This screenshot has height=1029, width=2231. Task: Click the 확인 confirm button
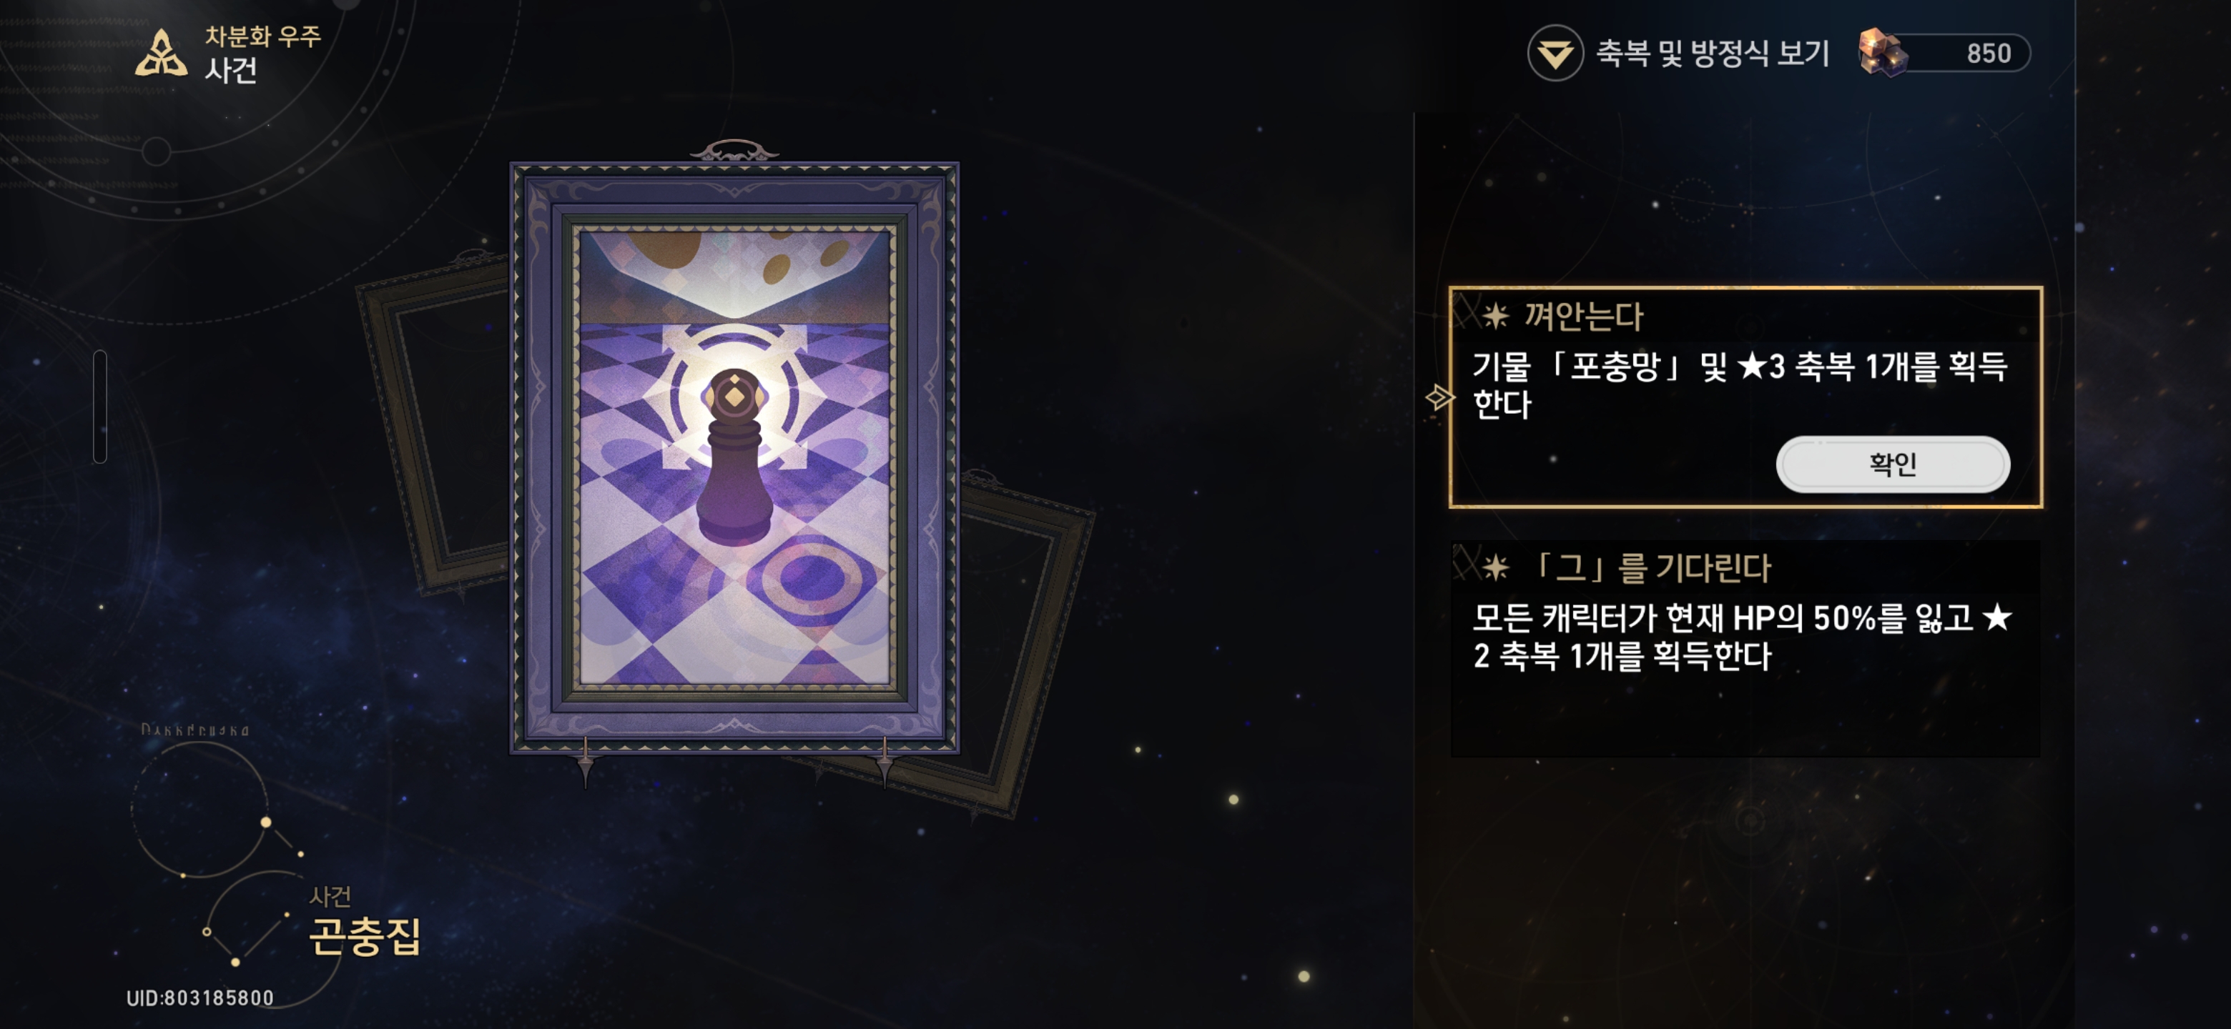pyautogui.click(x=1892, y=464)
